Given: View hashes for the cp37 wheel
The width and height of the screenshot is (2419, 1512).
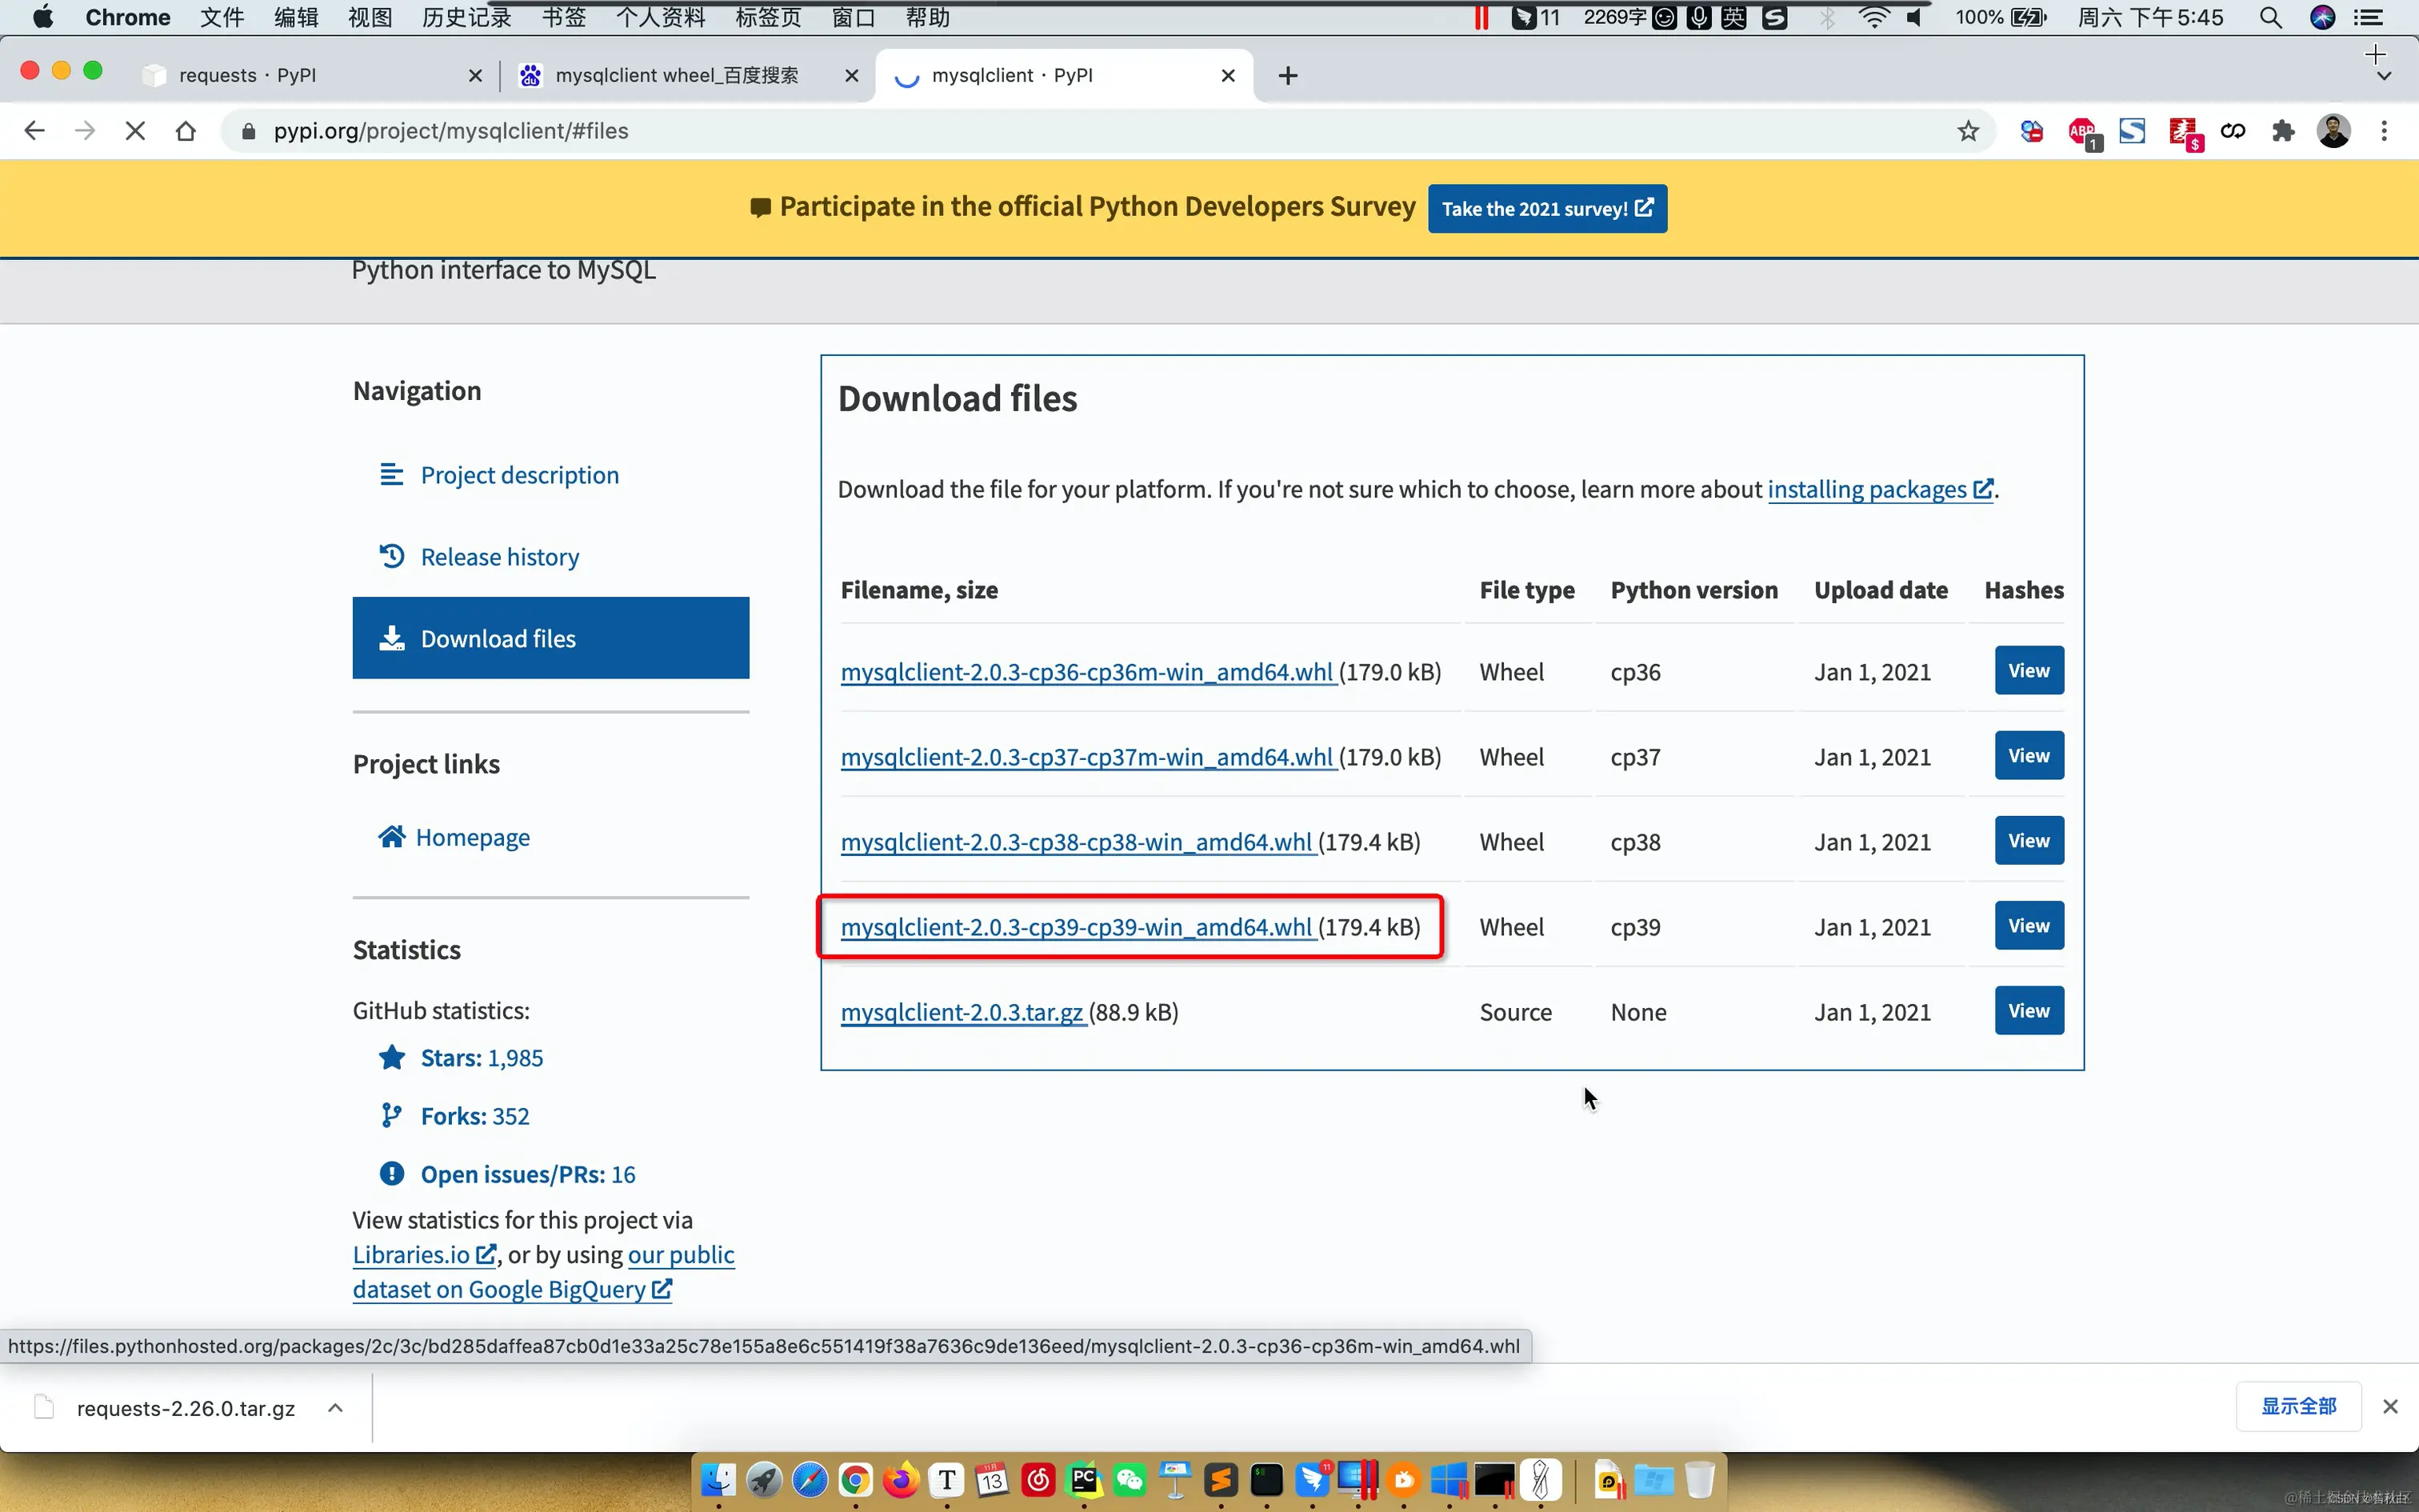Looking at the screenshot, I should 2028,756.
